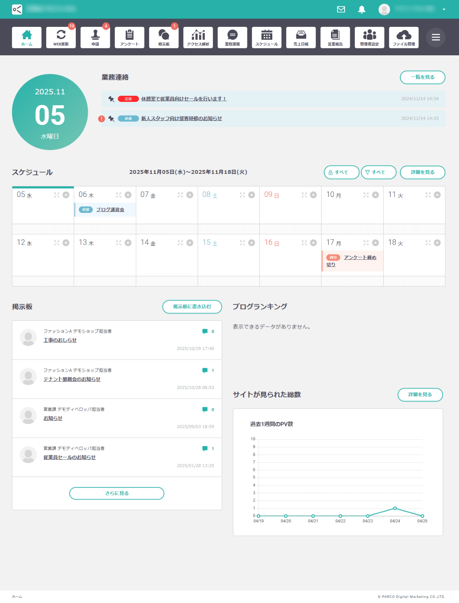Open the ブログ講習会 schedule link
459x603 pixels.
point(110,210)
